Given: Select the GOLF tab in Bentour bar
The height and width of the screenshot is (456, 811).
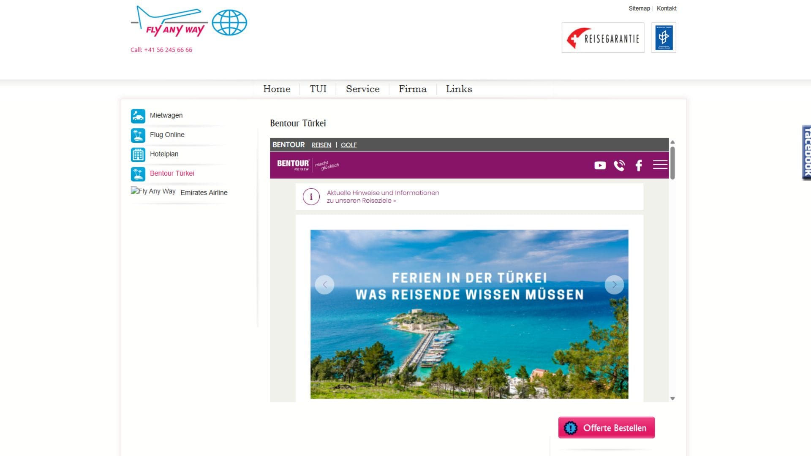Looking at the screenshot, I should pyautogui.click(x=349, y=145).
